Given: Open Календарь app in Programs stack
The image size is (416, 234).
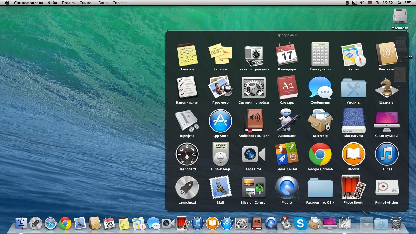Looking at the screenshot, I should (x=287, y=55).
